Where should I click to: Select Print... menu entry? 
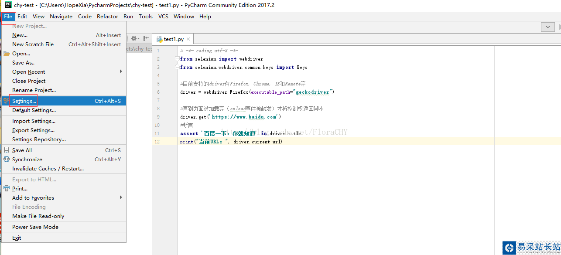(64, 189)
